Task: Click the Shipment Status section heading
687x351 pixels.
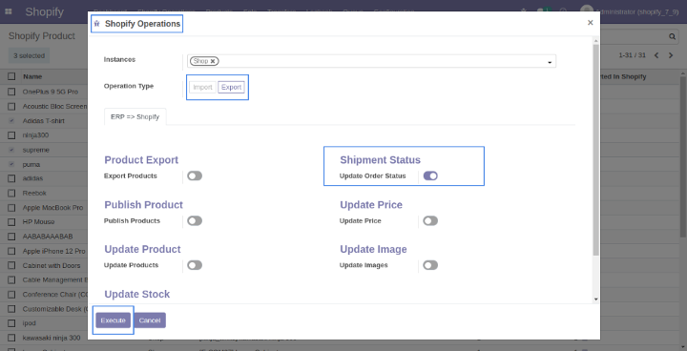Action: 380,160
